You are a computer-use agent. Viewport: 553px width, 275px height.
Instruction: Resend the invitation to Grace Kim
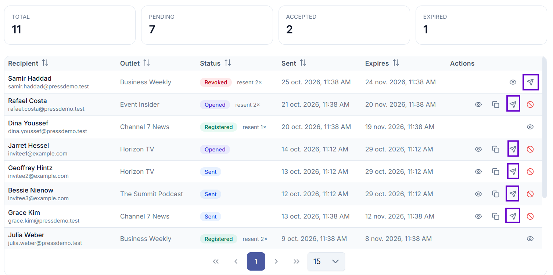click(513, 216)
